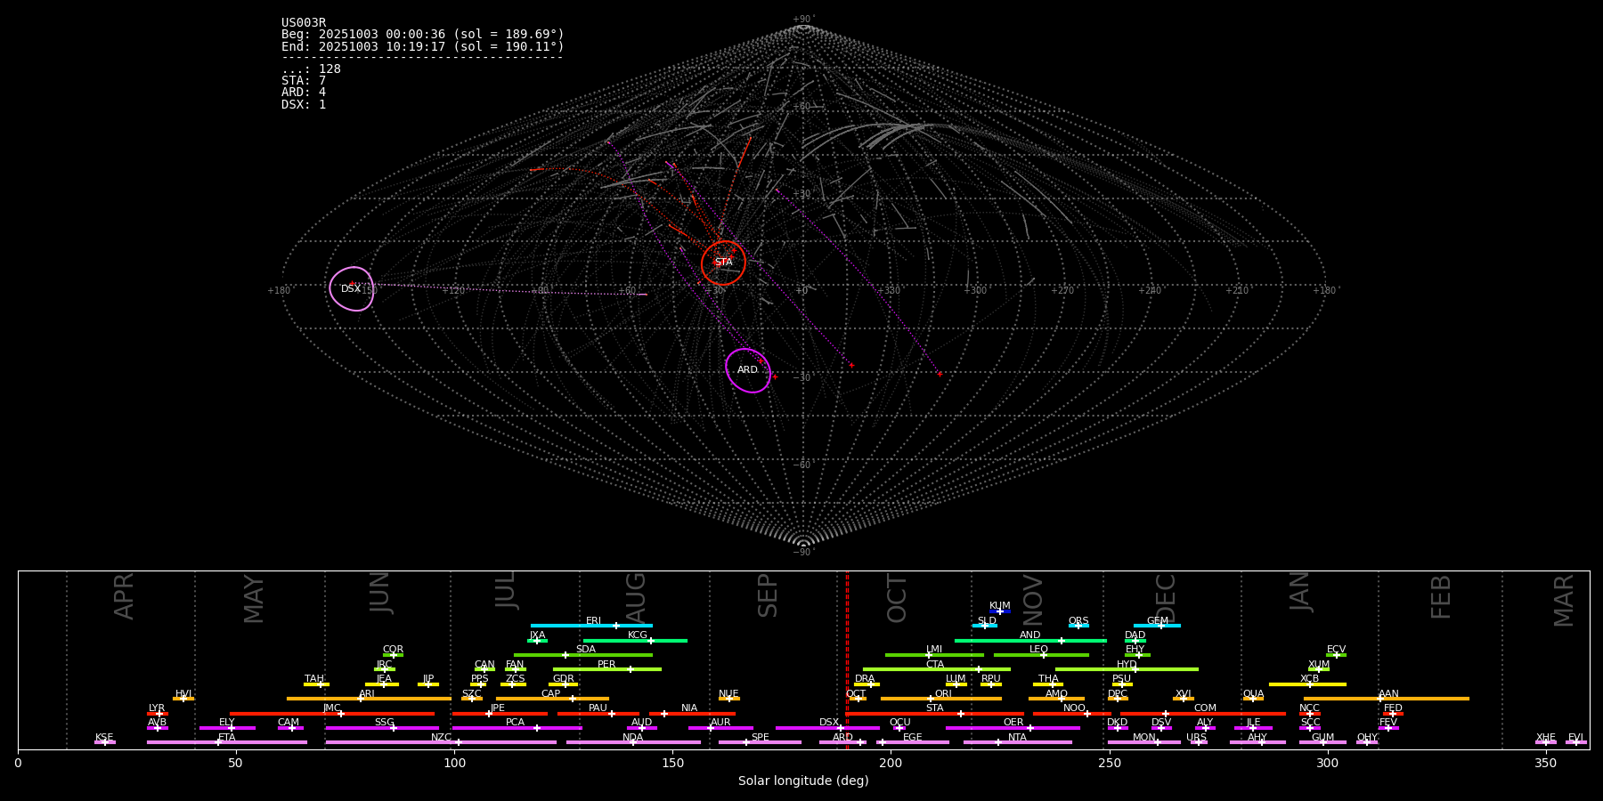Click the -90° label below the sky map

coord(803,552)
